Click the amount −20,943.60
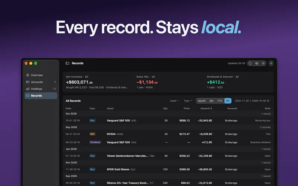 point(205,121)
